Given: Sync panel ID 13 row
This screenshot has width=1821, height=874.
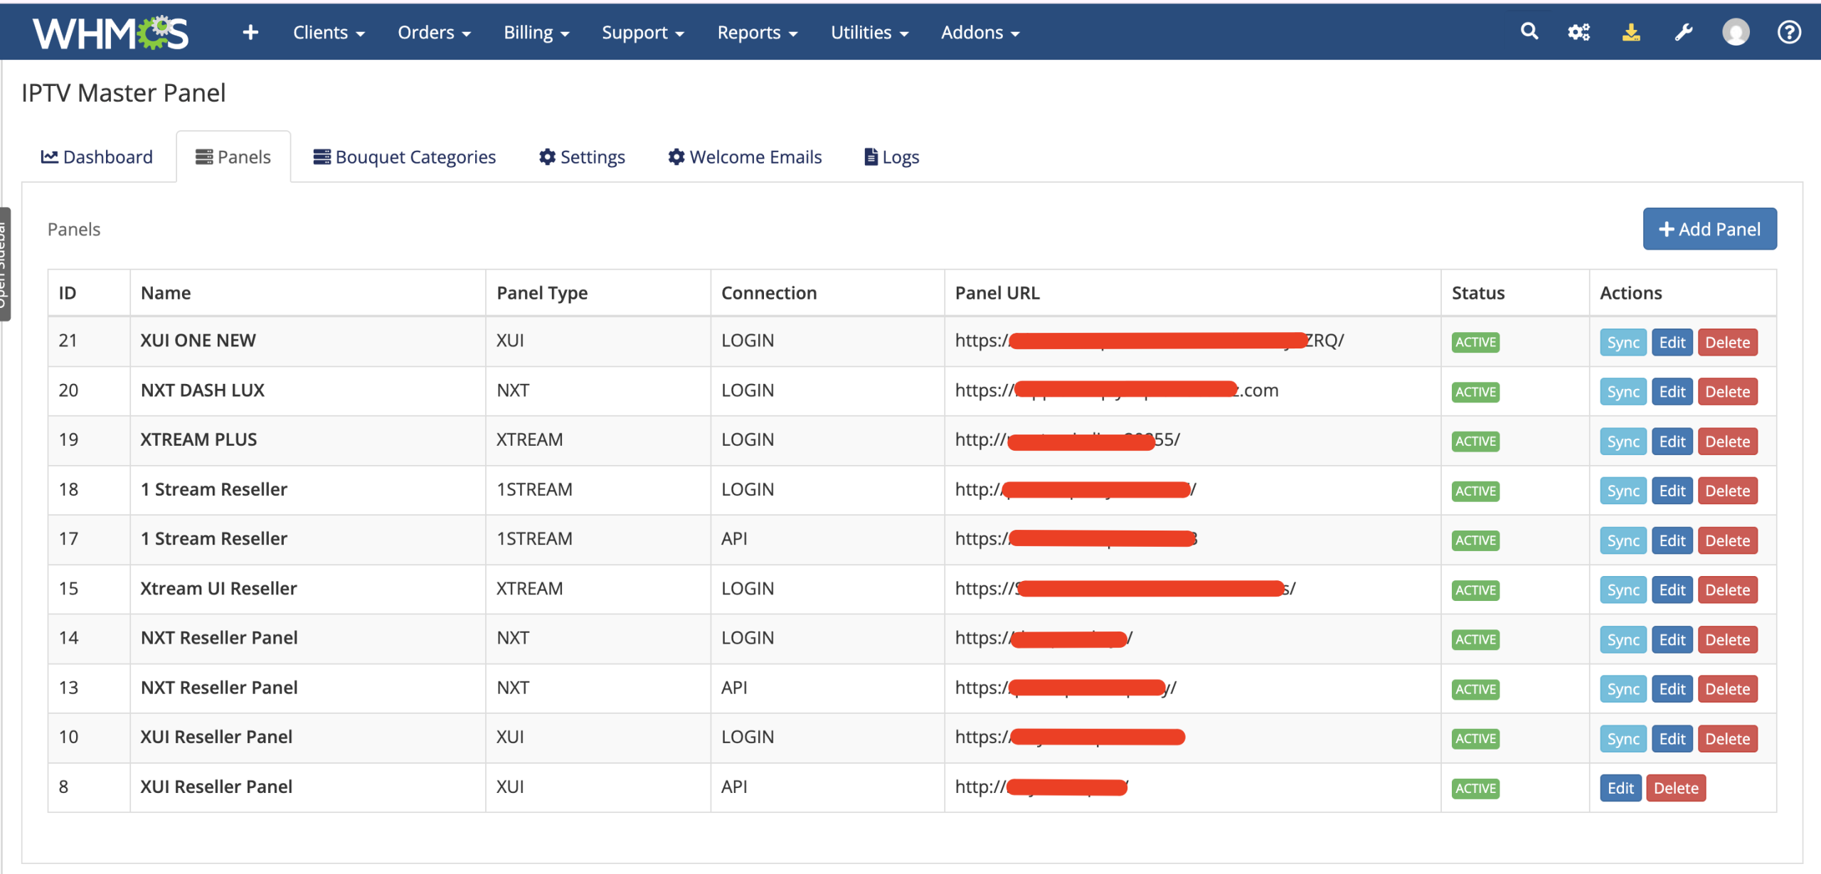Looking at the screenshot, I should (1623, 689).
